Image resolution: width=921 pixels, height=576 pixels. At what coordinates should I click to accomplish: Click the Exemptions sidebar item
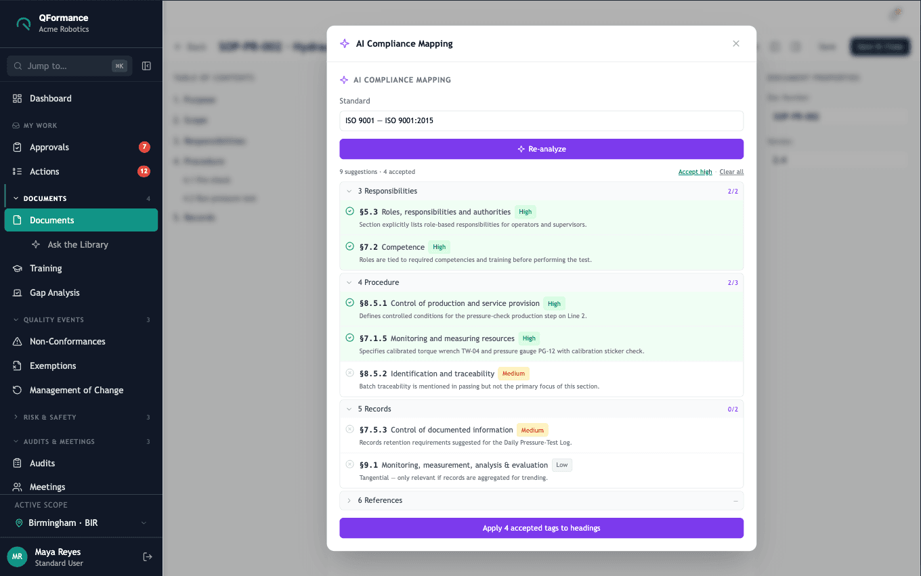[81, 366]
